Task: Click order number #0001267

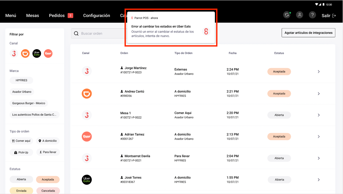Action: [127, 139]
